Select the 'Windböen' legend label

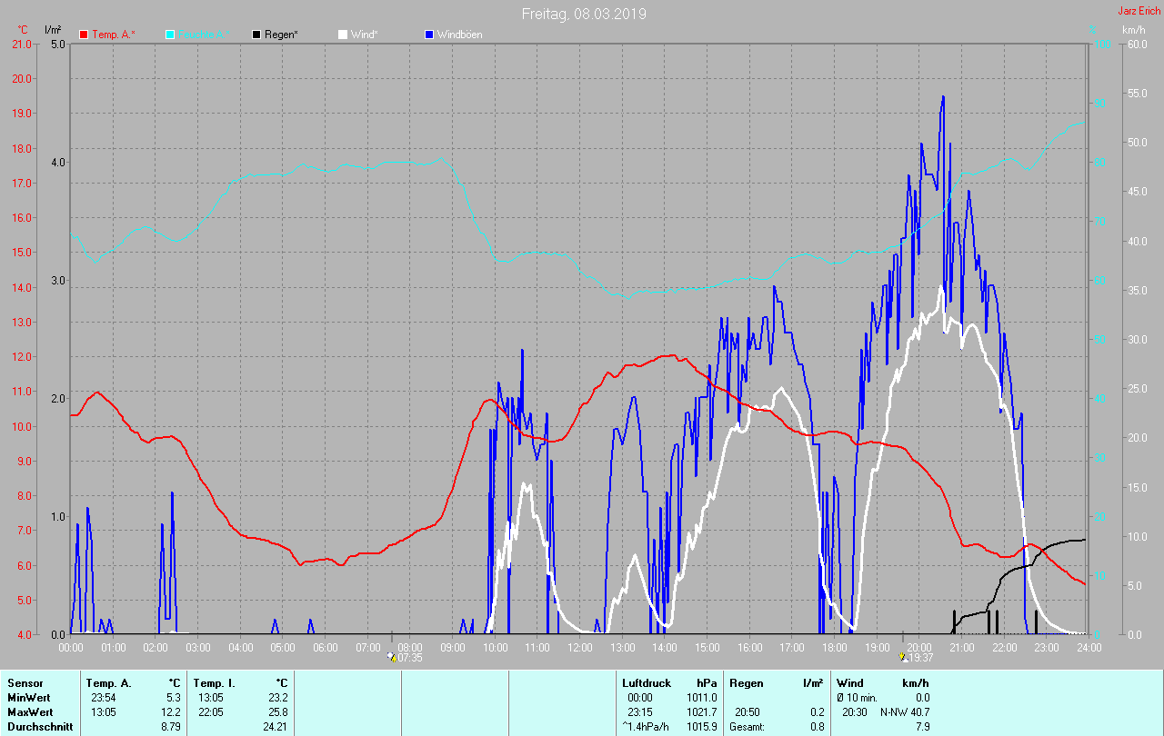(460, 35)
